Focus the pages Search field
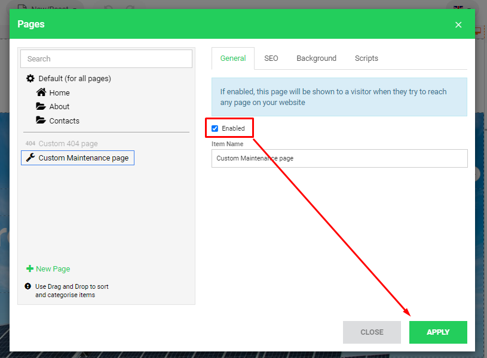This screenshot has width=487, height=358. click(x=106, y=58)
